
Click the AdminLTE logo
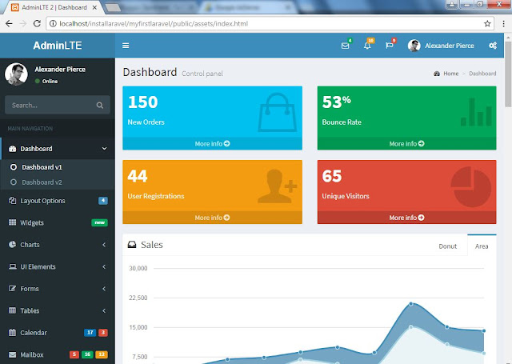pos(58,46)
